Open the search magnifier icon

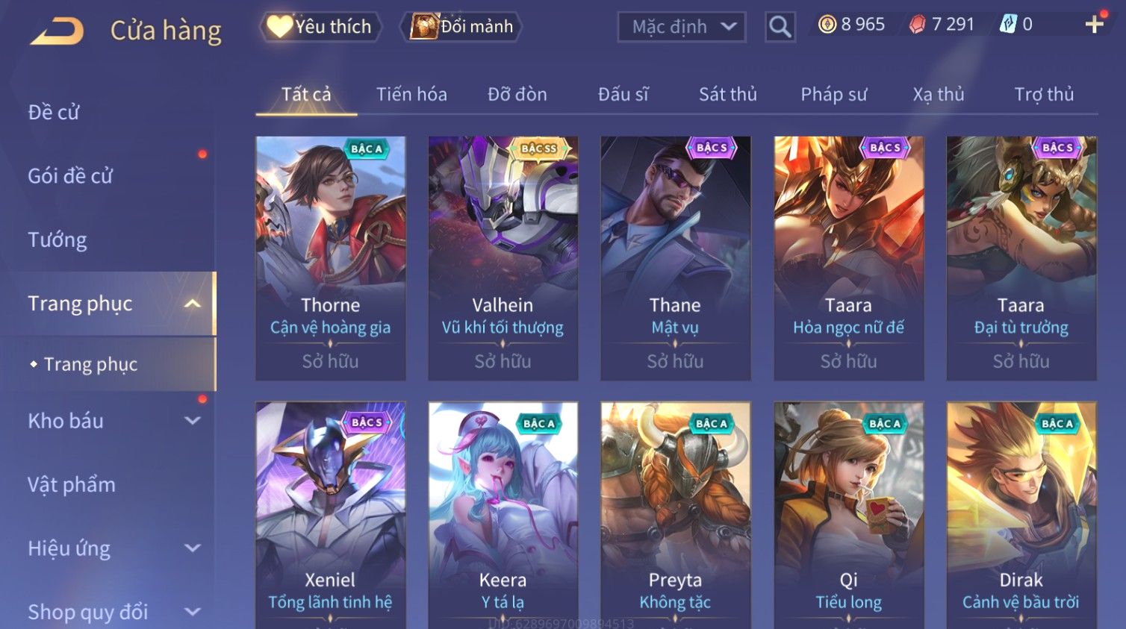780,27
